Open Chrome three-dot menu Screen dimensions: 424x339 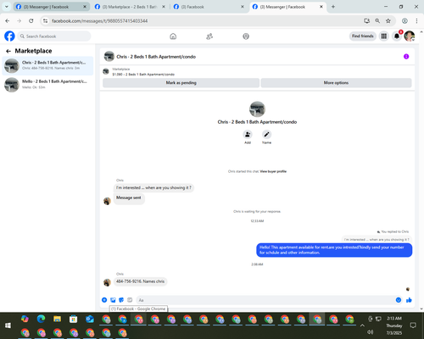(x=416, y=21)
